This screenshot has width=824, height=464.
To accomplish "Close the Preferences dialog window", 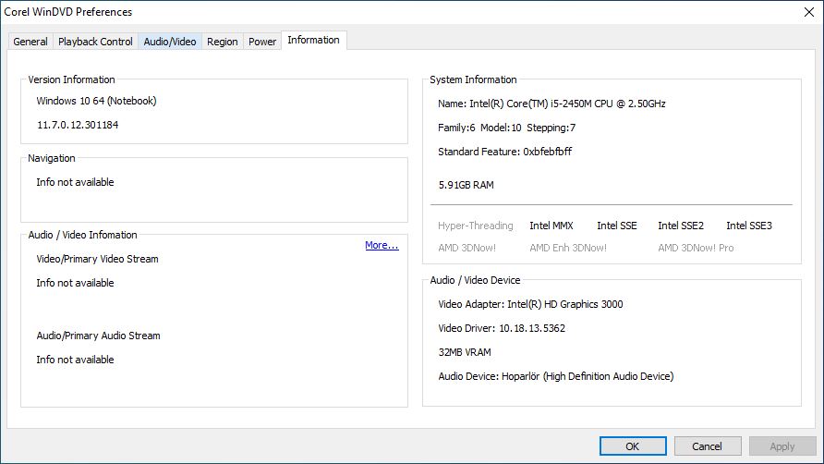I will (x=809, y=12).
